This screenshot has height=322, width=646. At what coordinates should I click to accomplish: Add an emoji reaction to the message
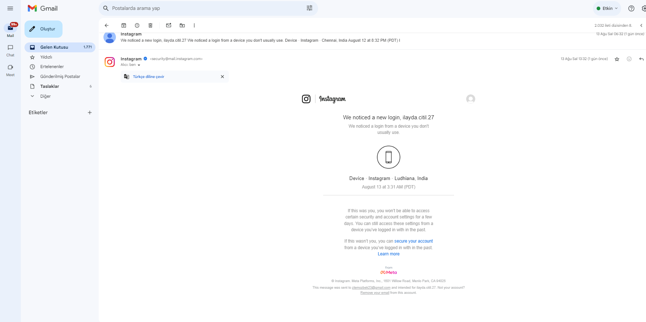click(x=629, y=59)
